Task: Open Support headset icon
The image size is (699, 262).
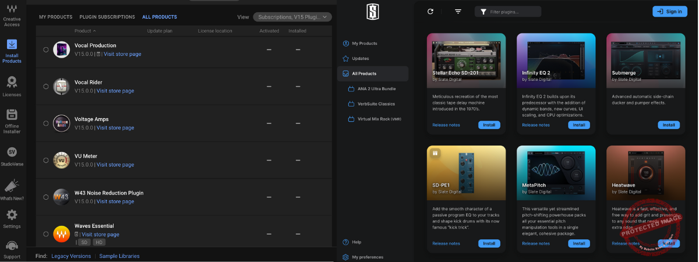Action: pos(12,246)
